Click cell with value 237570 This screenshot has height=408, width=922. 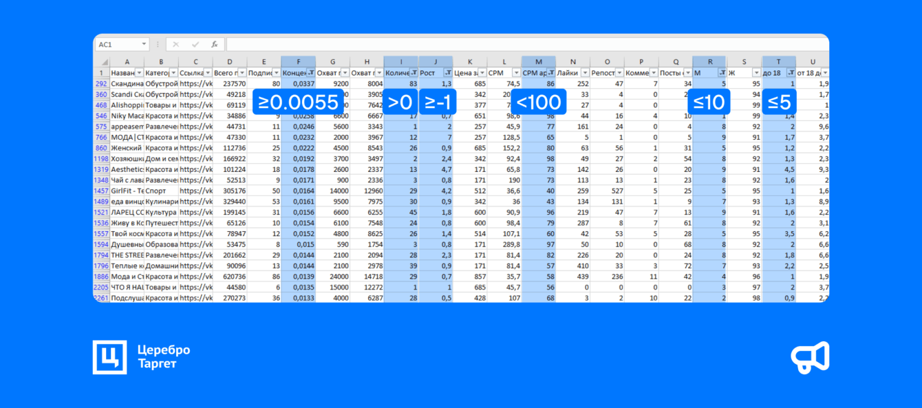click(229, 83)
